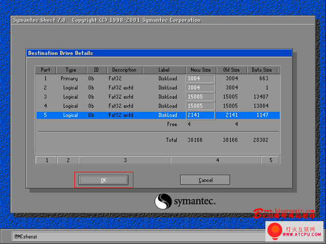Click the Part column header
Screen dimensions: 326x244
click(x=45, y=70)
